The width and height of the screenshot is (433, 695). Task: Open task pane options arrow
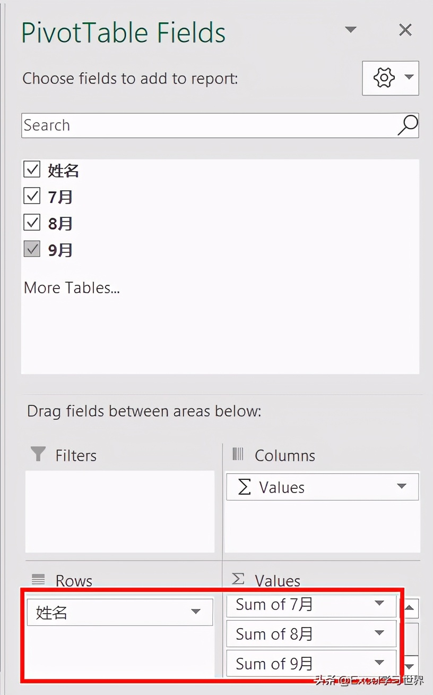[x=351, y=30]
